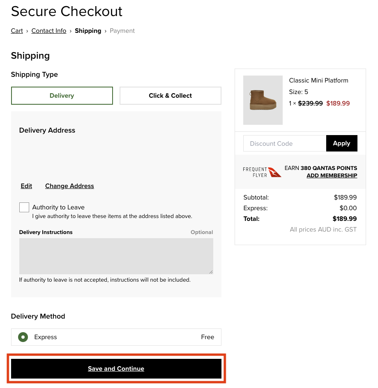
Task: Click the Payment breadcrumb step
Action: click(x=122, y=31)
